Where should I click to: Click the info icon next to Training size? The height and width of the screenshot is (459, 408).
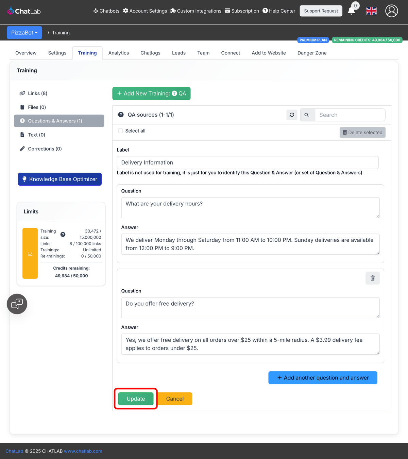point(63,234)
